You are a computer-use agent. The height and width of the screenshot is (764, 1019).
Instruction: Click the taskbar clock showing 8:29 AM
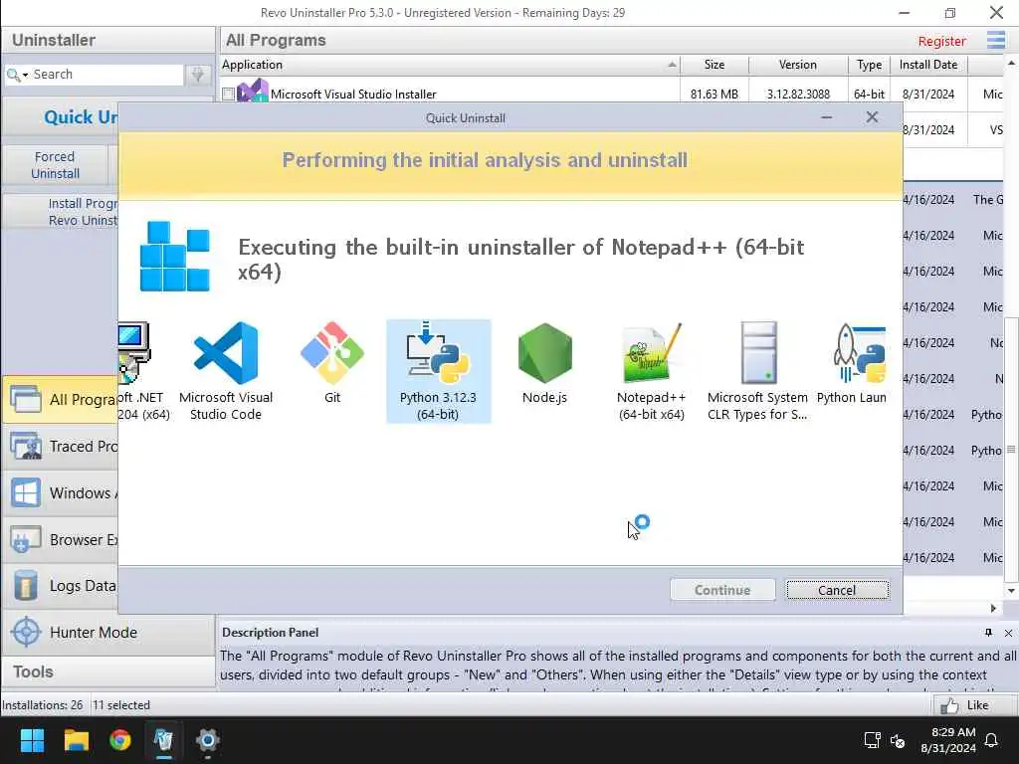click(x=948, y=740)
